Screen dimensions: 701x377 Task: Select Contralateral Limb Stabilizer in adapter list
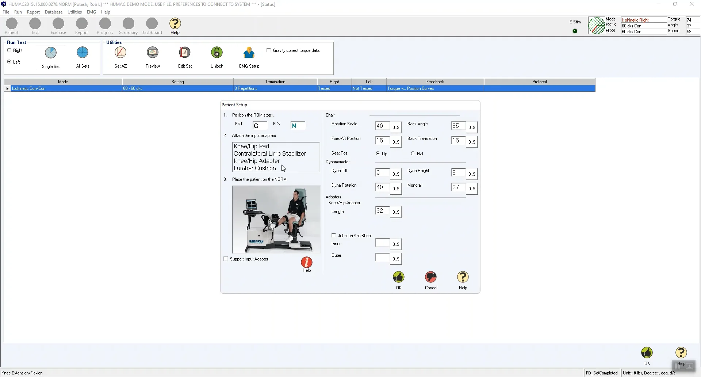click(x=270, y=153)
